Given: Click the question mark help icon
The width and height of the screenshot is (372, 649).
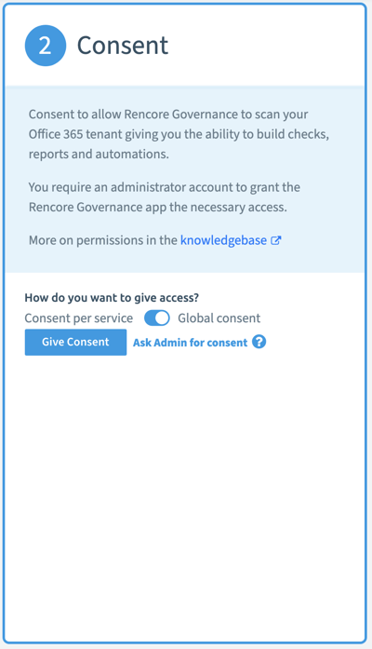Looking at the screenshot, I should (x=259, y=342).
